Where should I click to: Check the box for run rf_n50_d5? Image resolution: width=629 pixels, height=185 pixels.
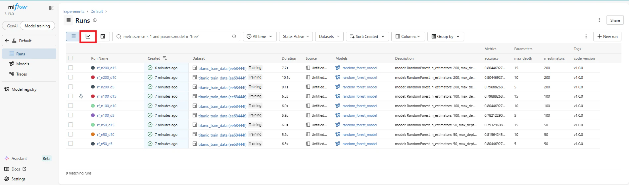tap(71, 143)
